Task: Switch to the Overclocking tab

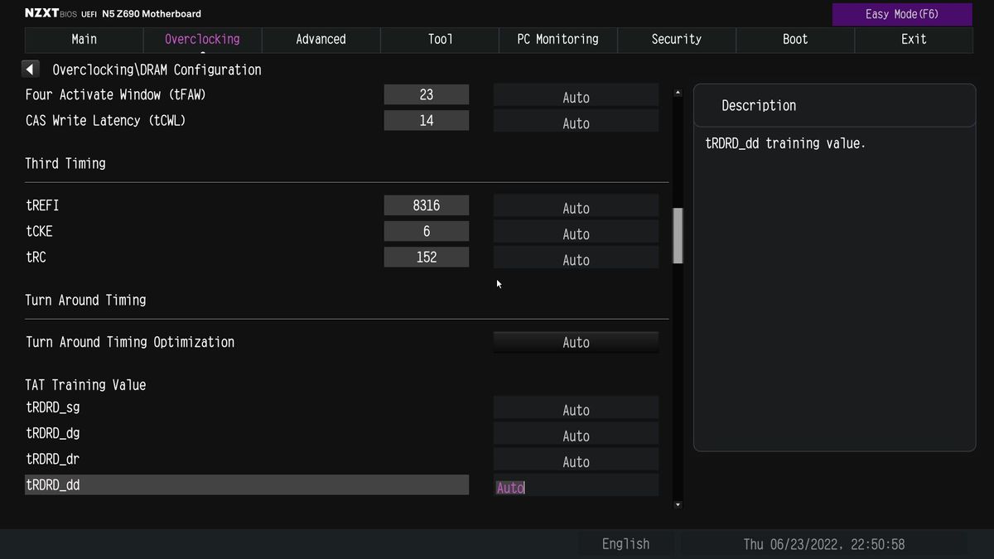Action: pyautogui.click(x=202, y=39)
